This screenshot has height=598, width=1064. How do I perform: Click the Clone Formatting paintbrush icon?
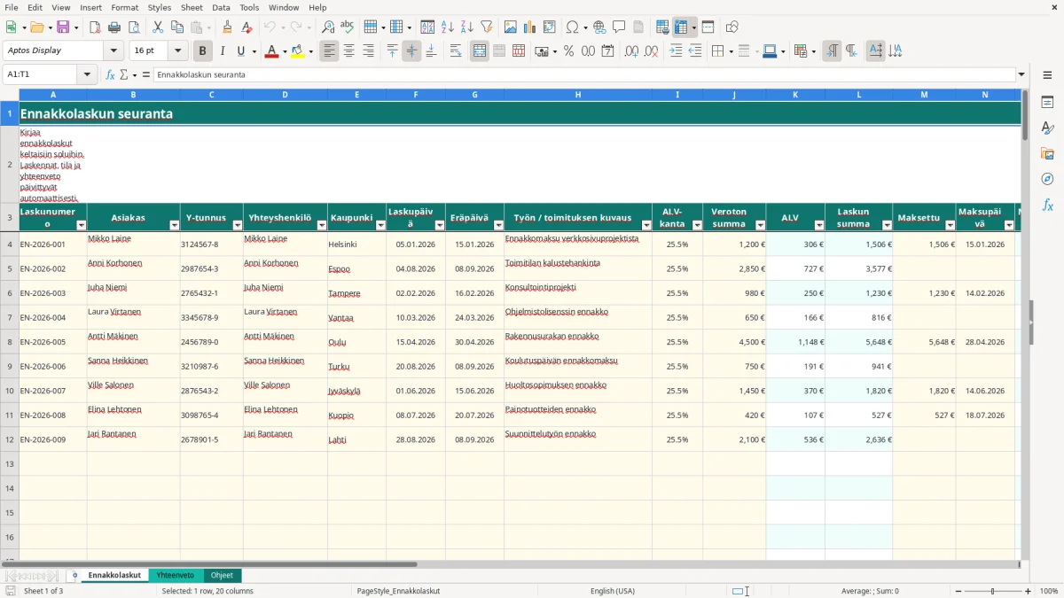(228, 27)
